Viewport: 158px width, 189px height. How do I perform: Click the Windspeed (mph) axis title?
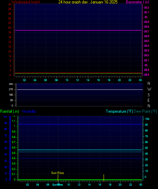pyautogui.click(x=26, y=2)
